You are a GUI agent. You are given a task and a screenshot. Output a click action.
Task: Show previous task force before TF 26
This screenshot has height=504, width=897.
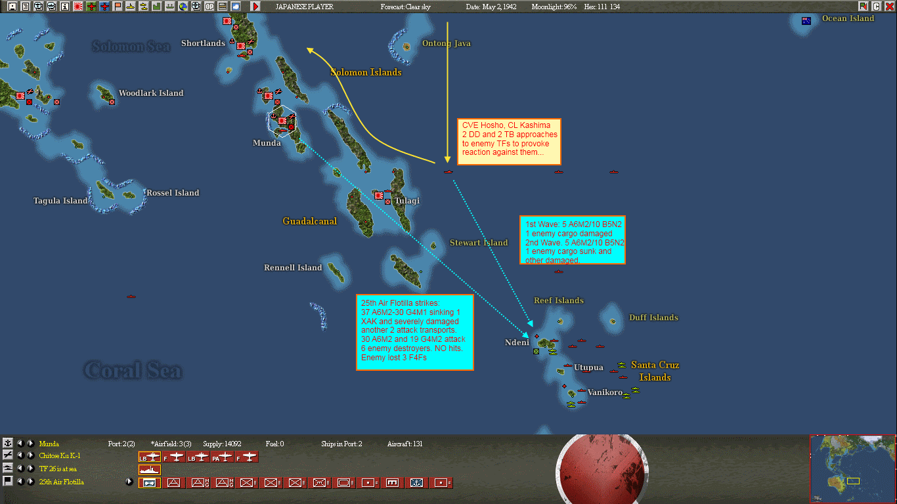[x=20, y=469]
